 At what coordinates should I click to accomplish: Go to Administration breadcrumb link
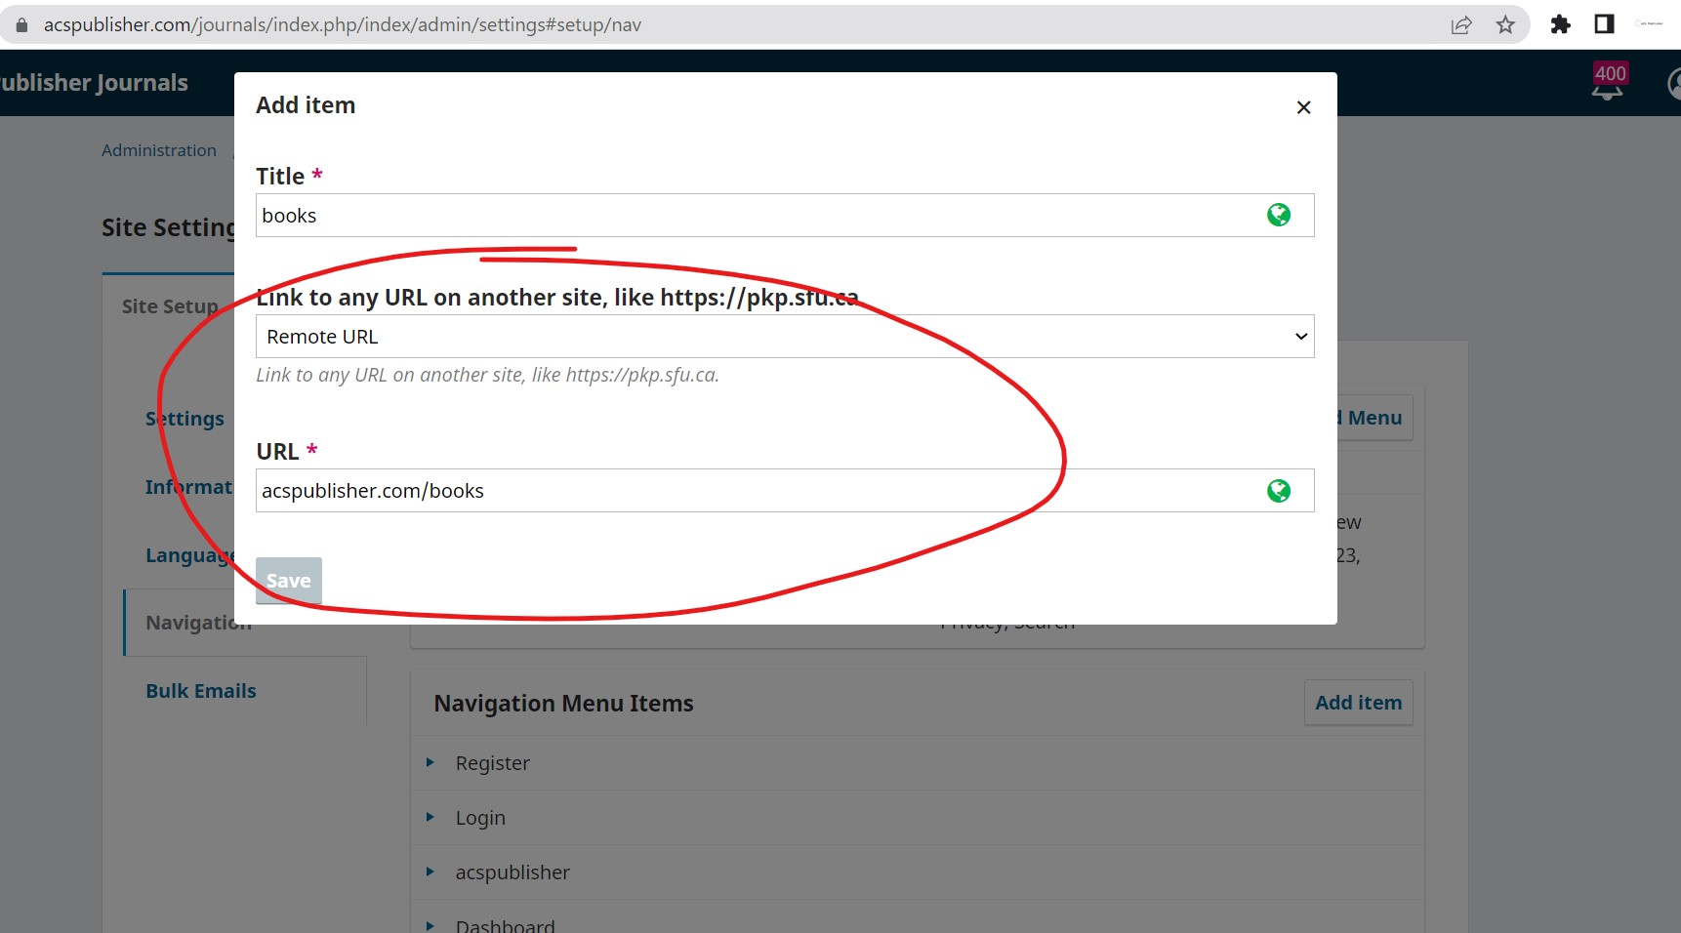point(159,150)
